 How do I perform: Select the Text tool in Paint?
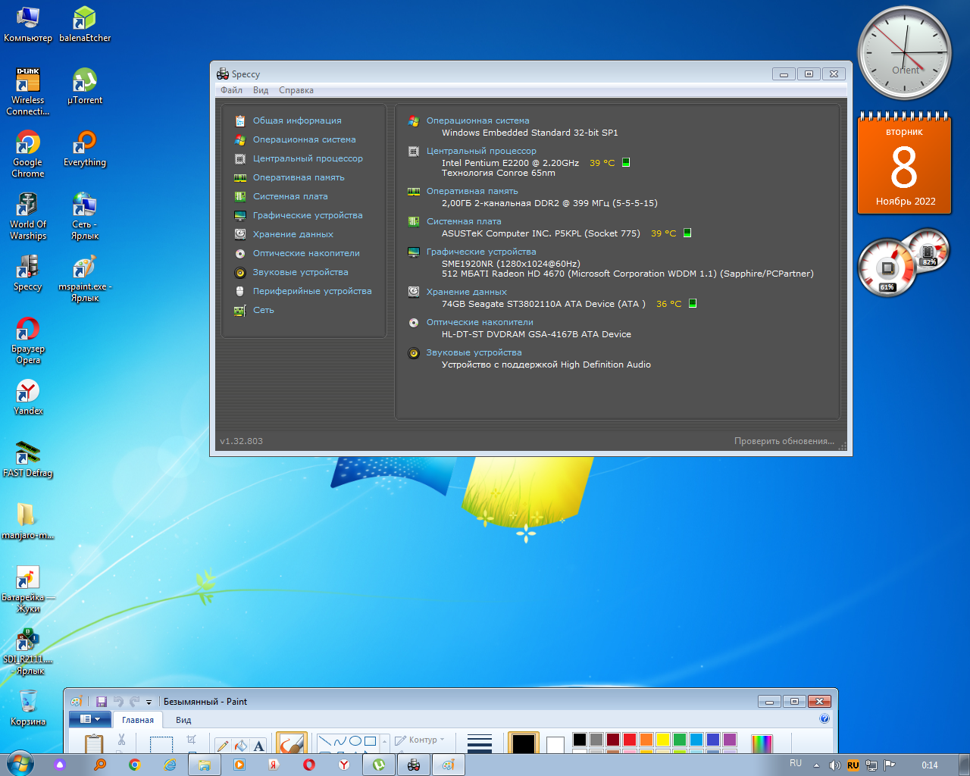click(x=259, y=746)
